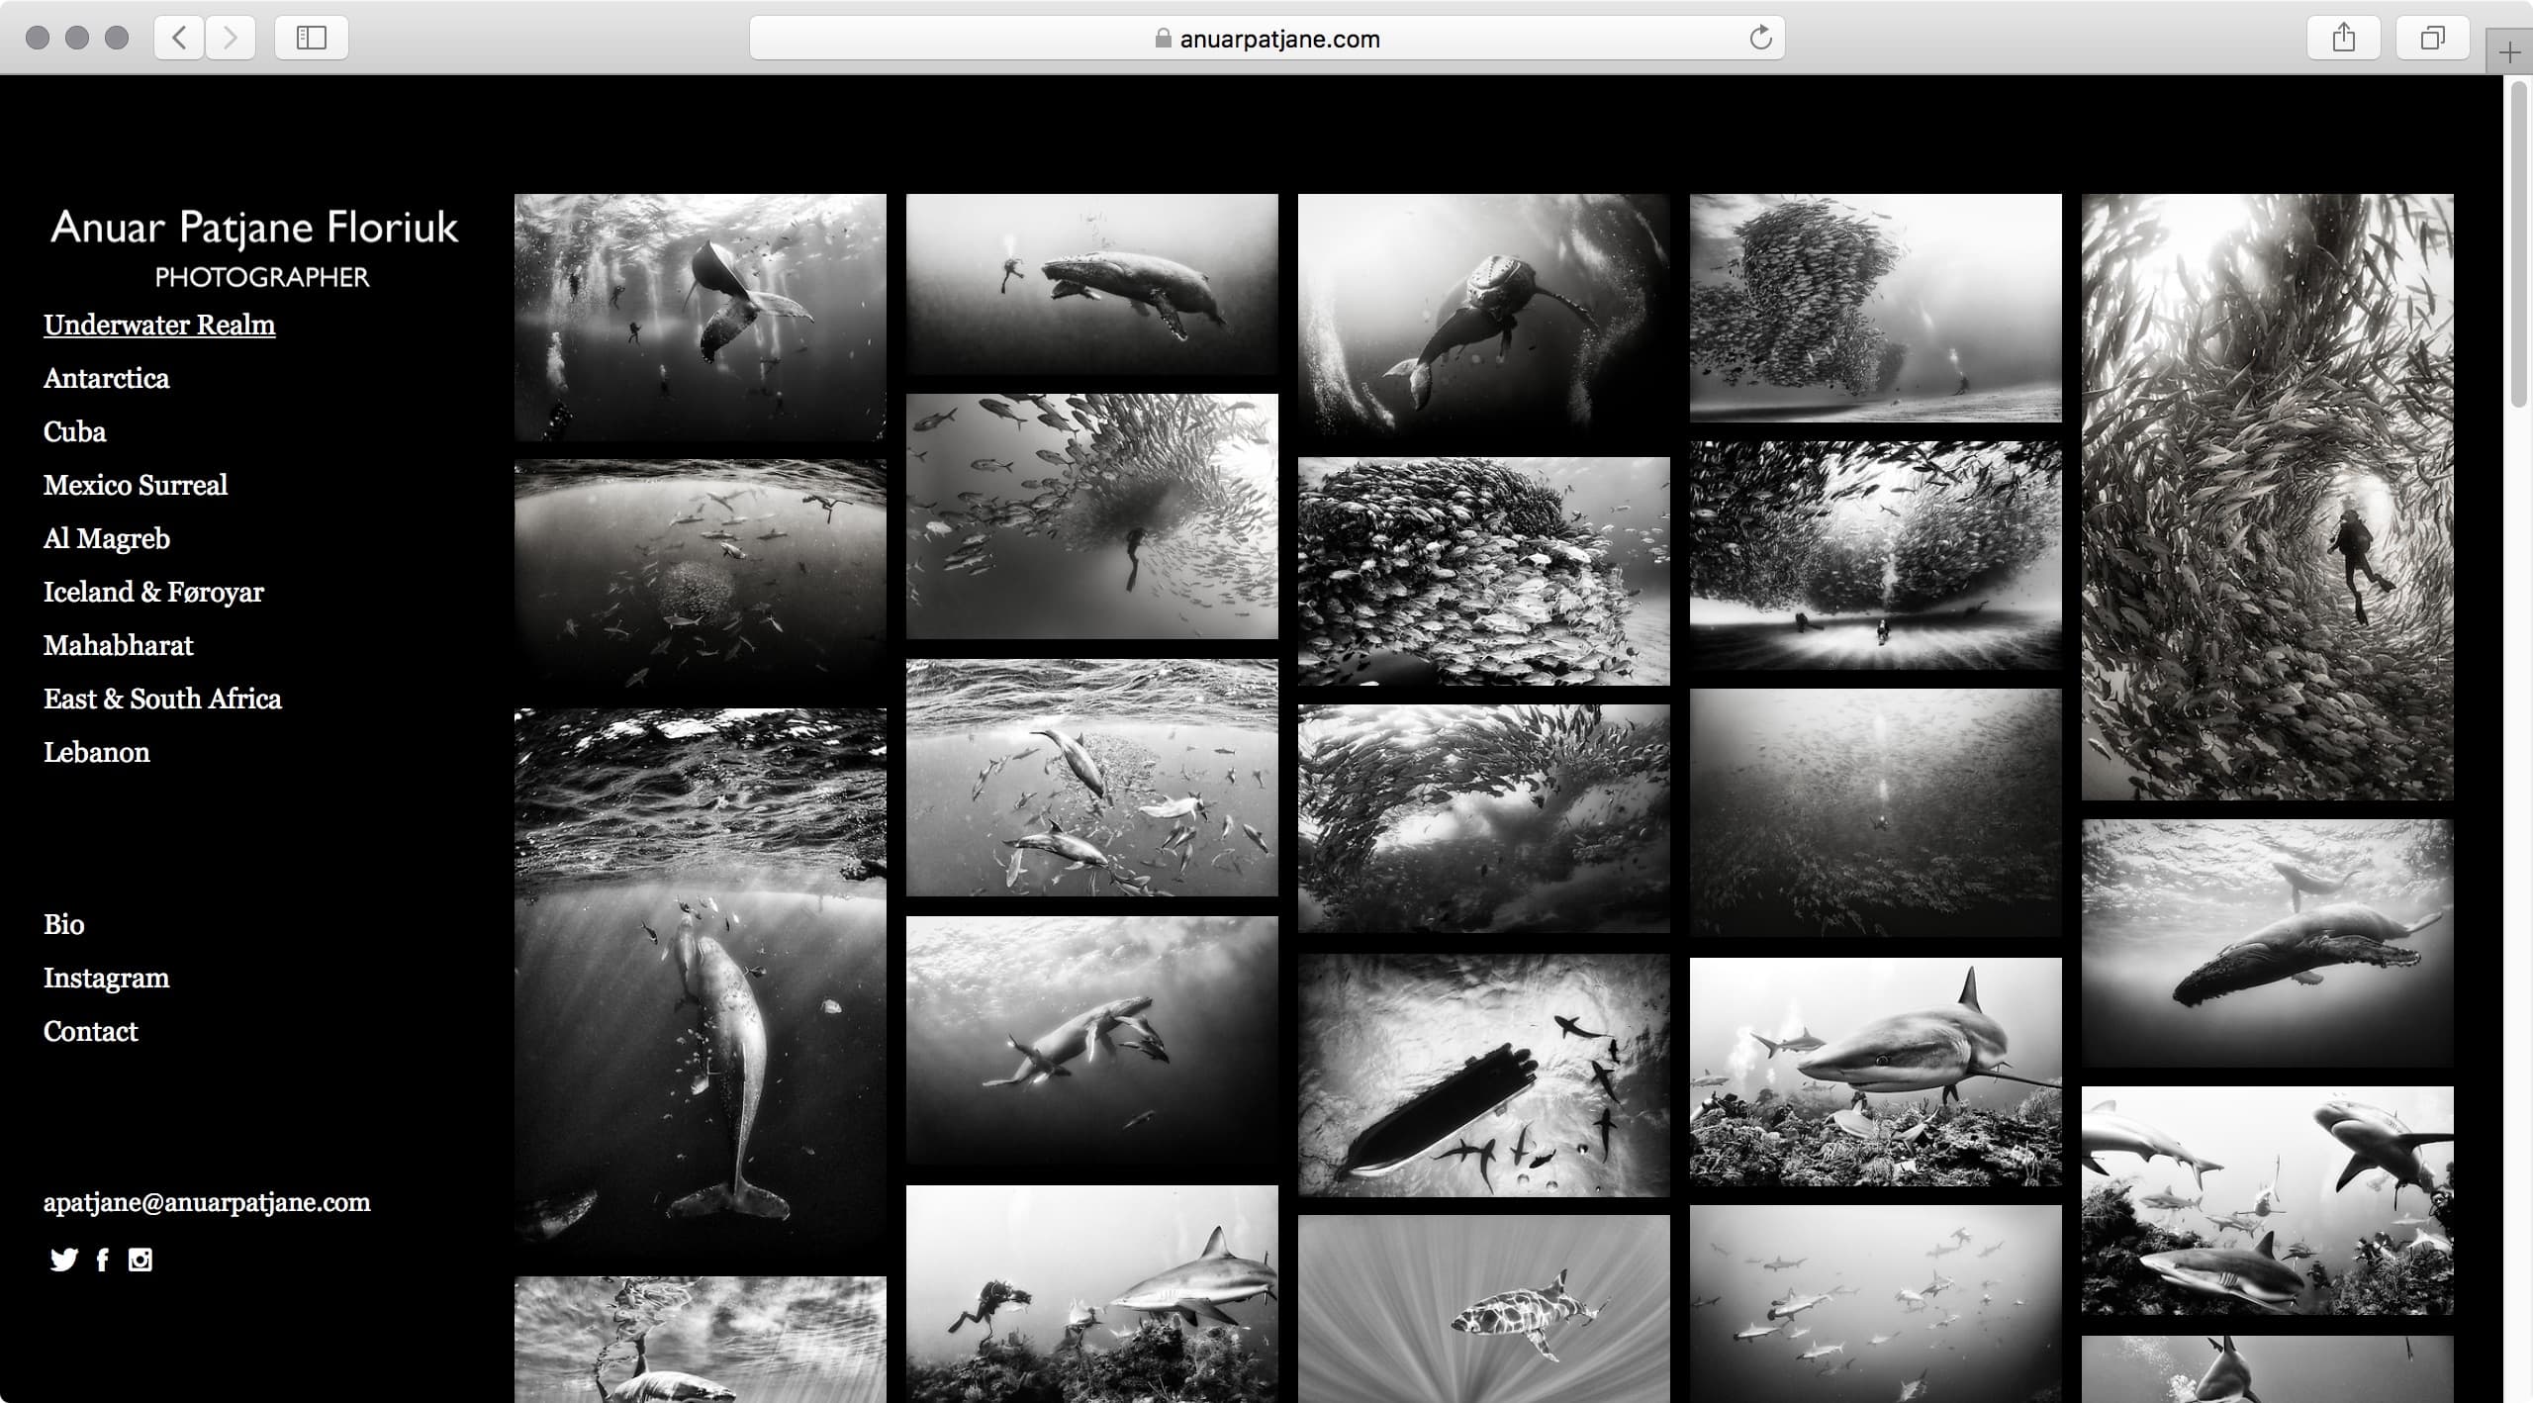Screen dimensions: 2533x1403
Task: Open tall photo of diver in fish vortex
Action: (x=2268, y=497)
